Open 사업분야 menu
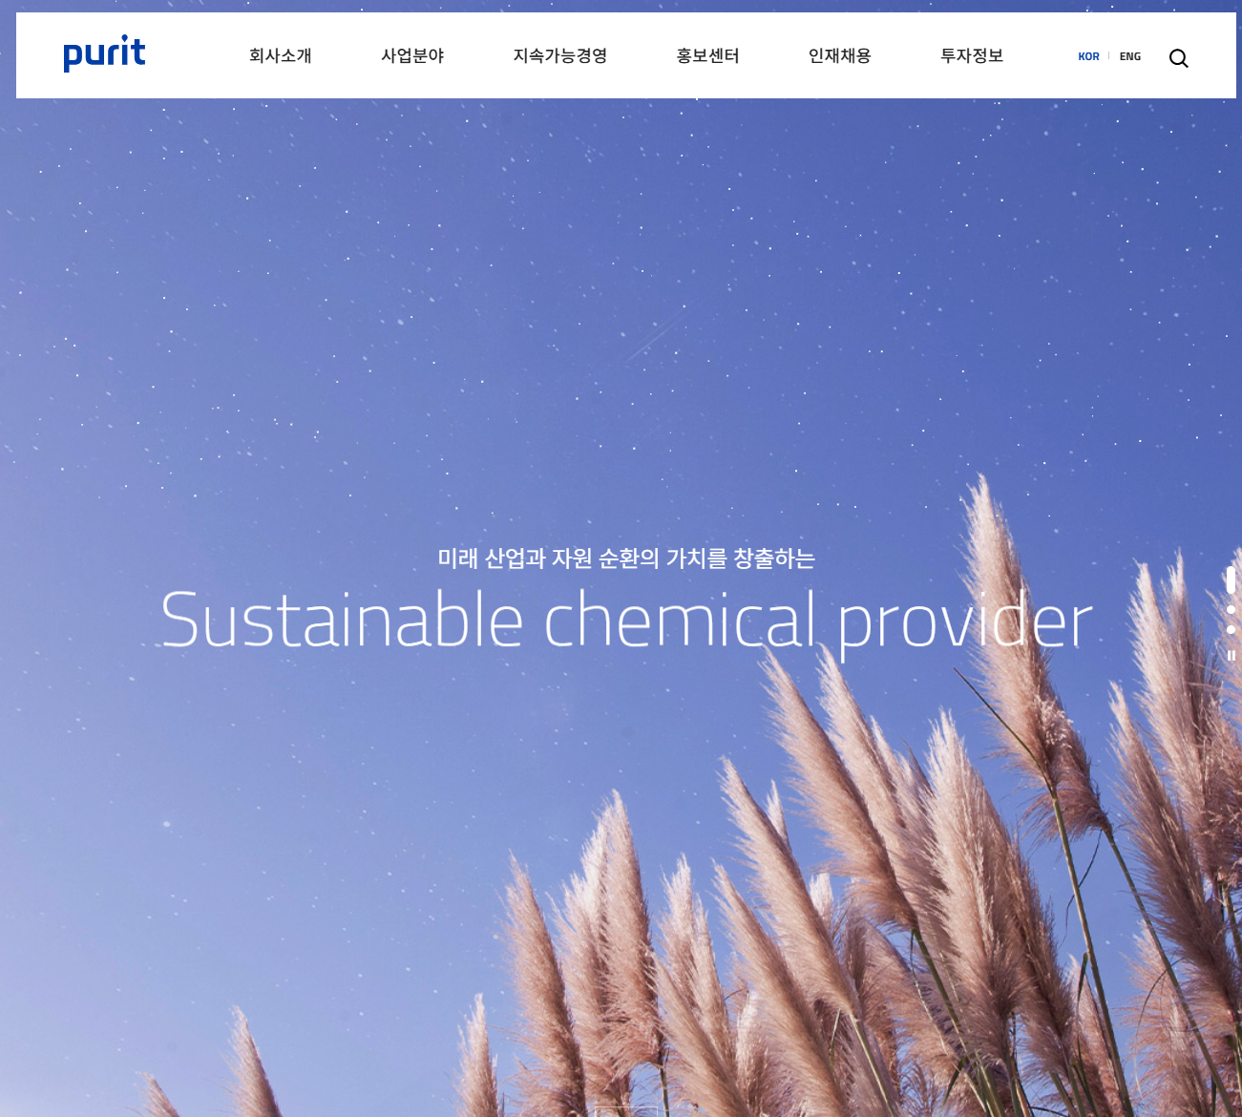 tap(412, 56)
